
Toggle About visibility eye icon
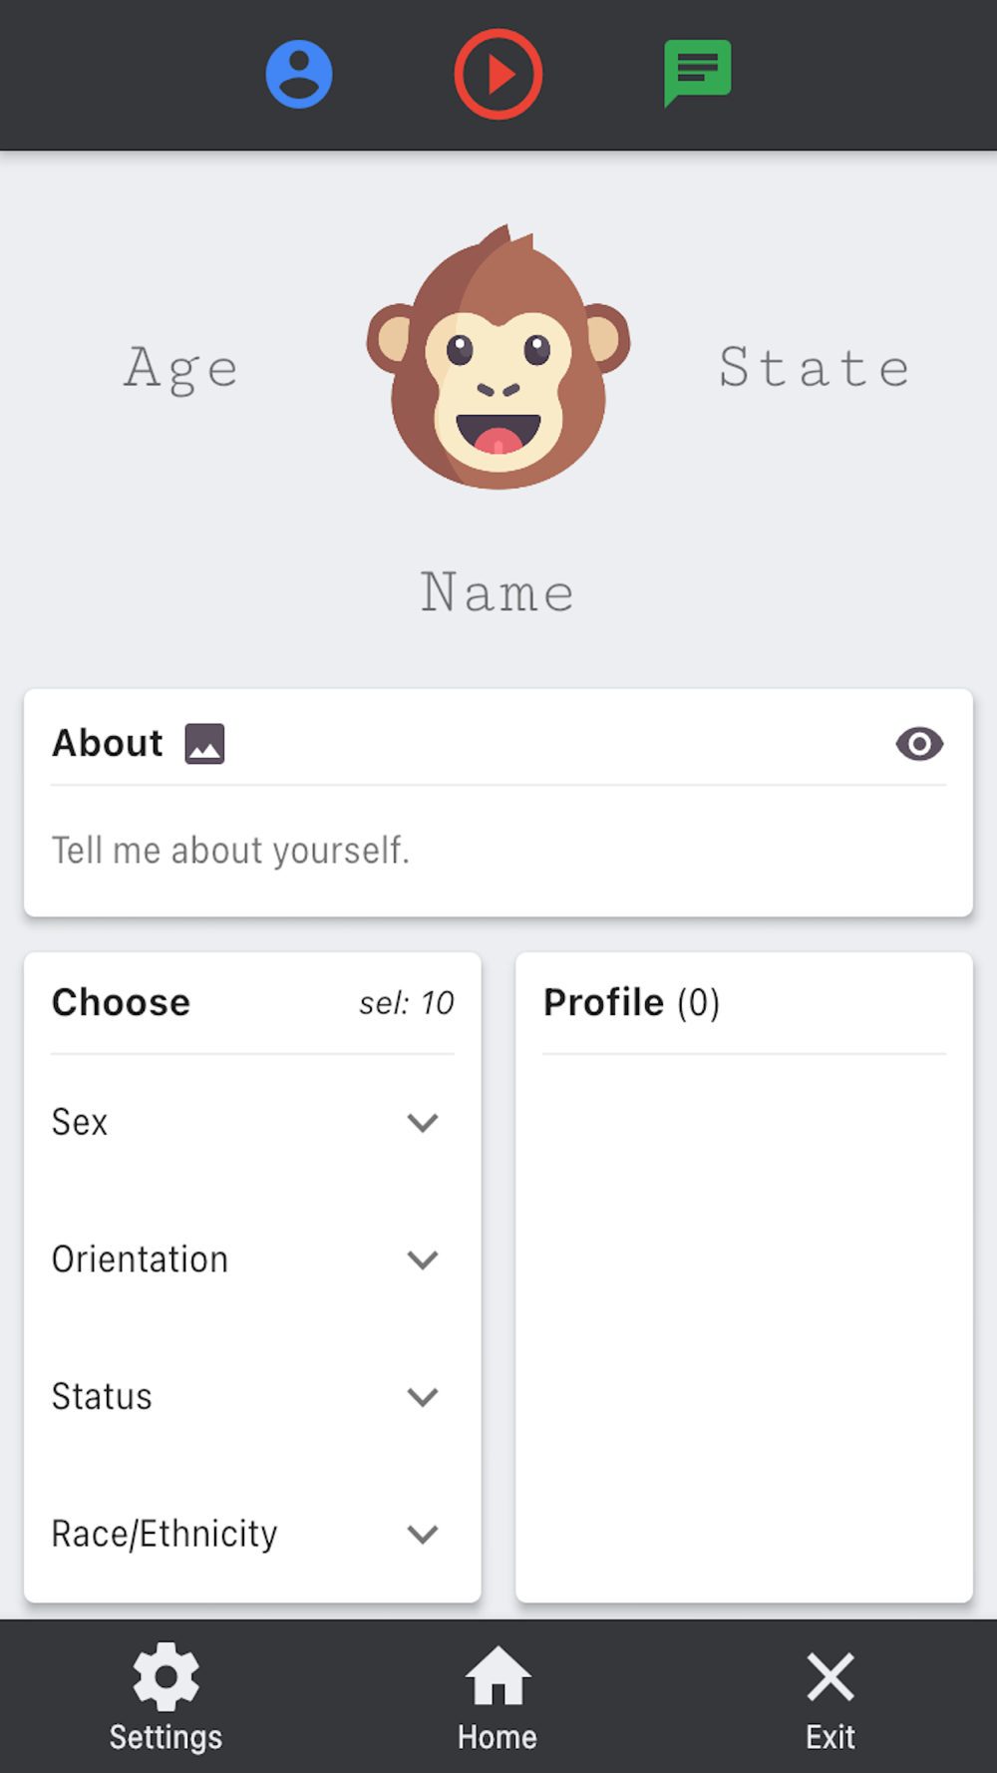[x=919, y=744]
